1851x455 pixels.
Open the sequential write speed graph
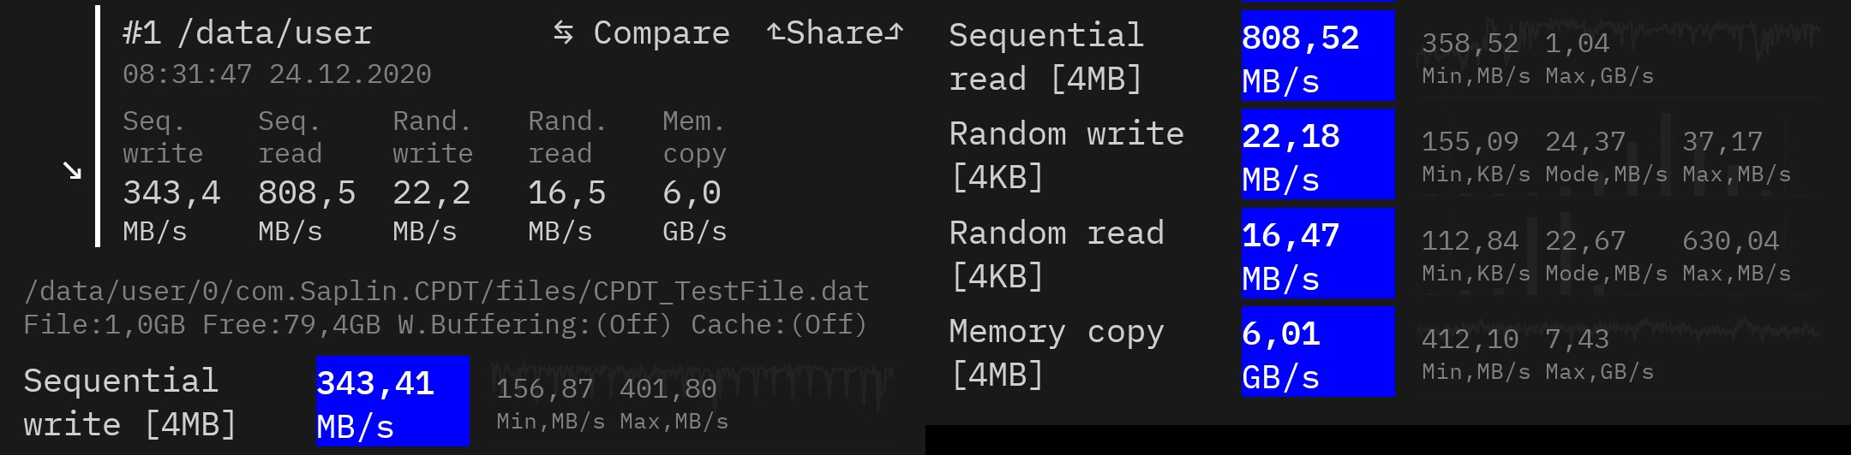(692, 401)
